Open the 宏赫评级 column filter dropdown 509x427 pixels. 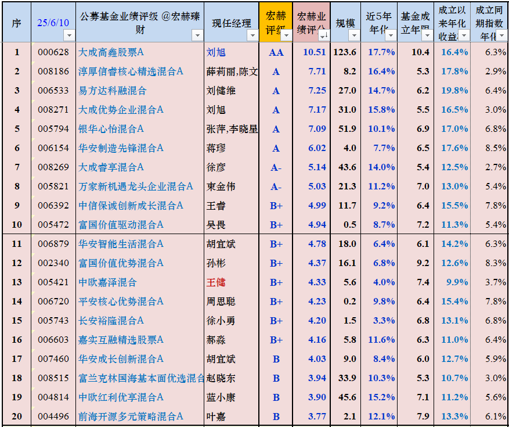pyautogui.click(x=286, y=35)
